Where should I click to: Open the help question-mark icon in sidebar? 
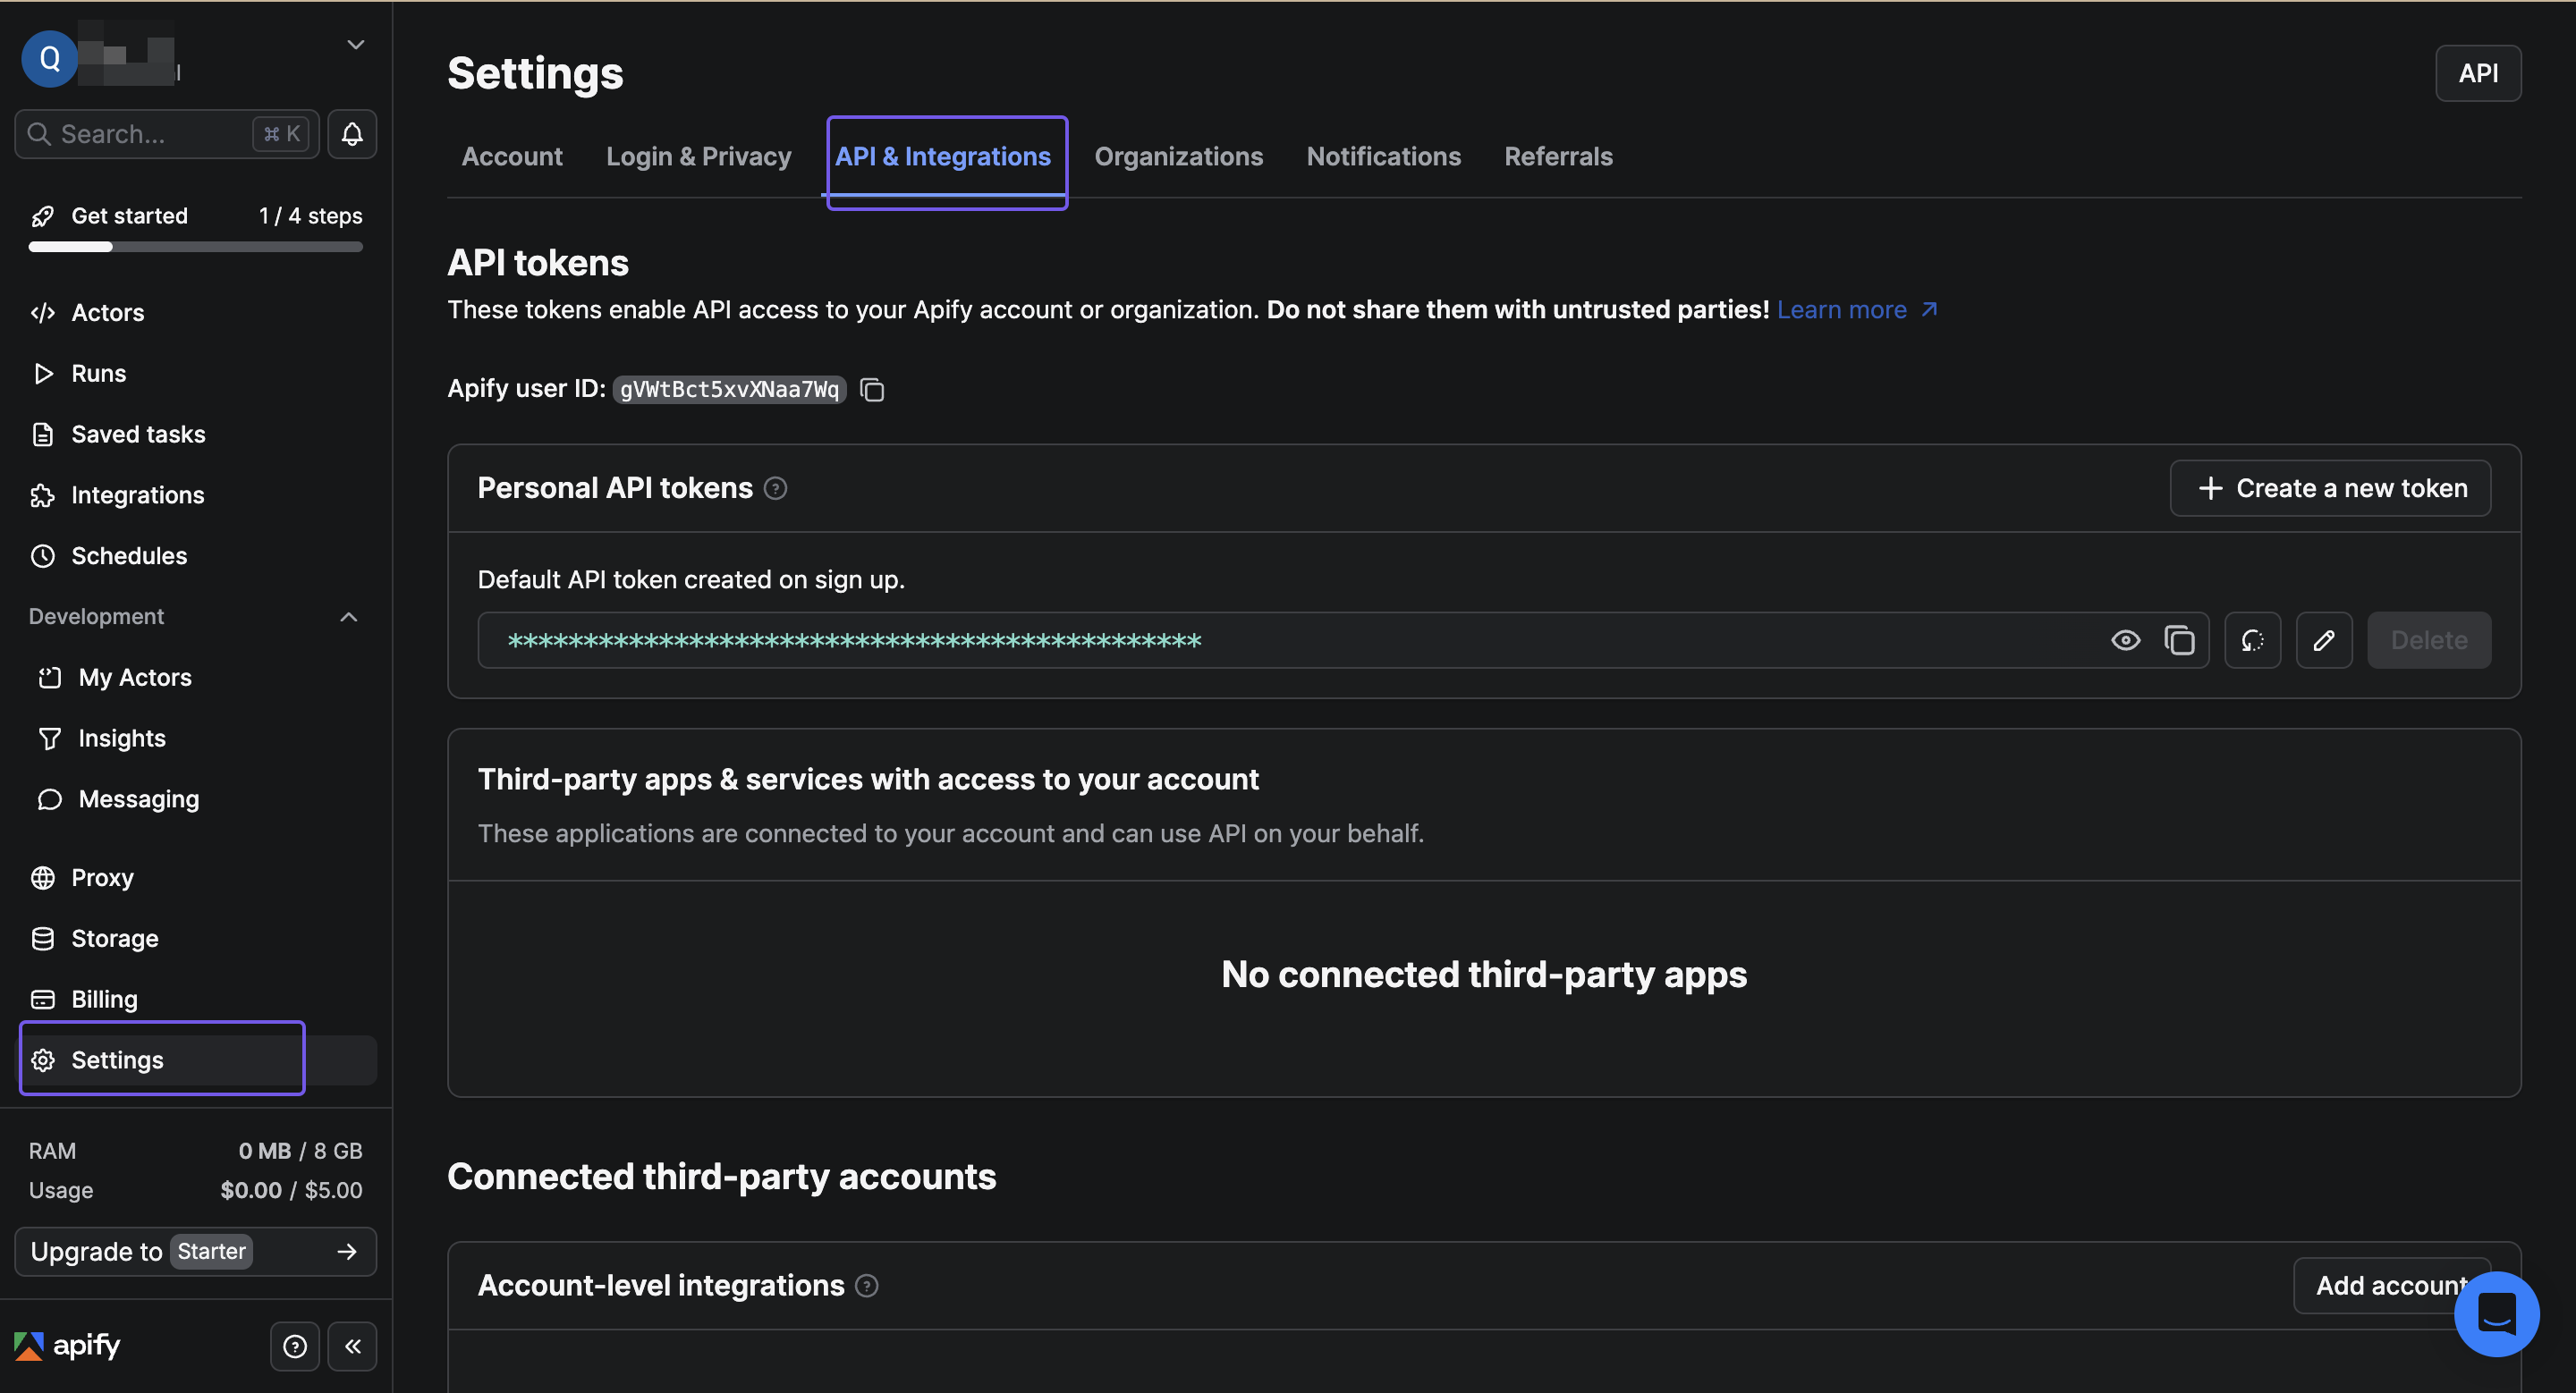tap(295, 1346)
